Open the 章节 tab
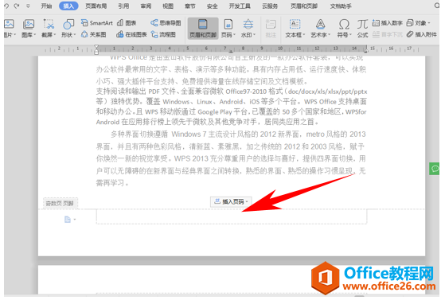Image resolution: width=441 pixels, height=300 pixels. pos(189,6)
